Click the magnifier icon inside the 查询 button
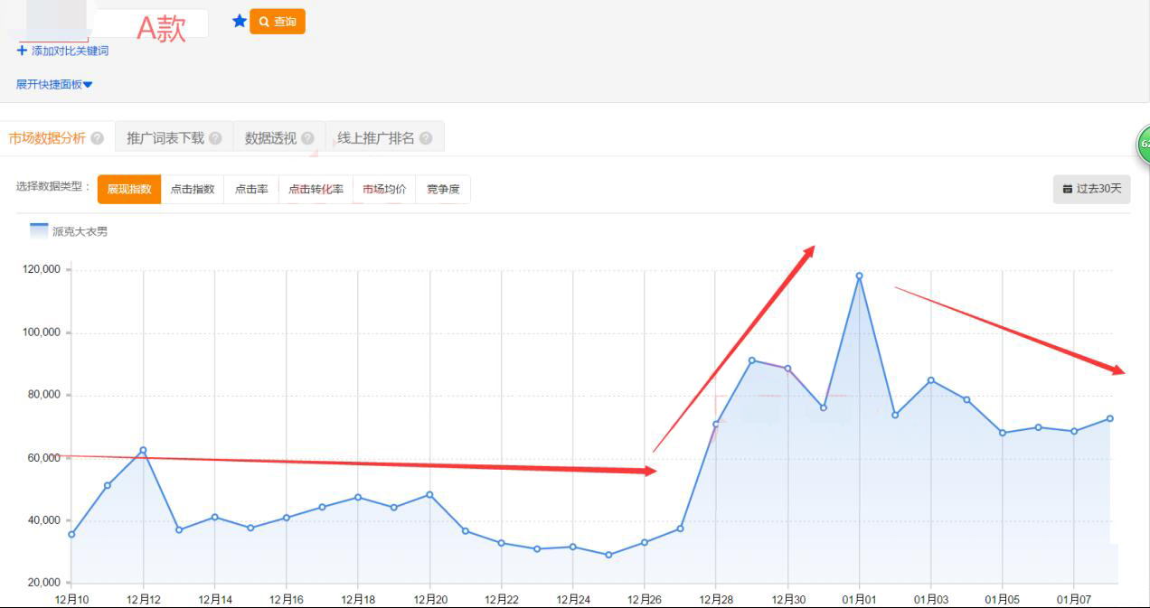1150x608 pixels. [x=262, y=22]
